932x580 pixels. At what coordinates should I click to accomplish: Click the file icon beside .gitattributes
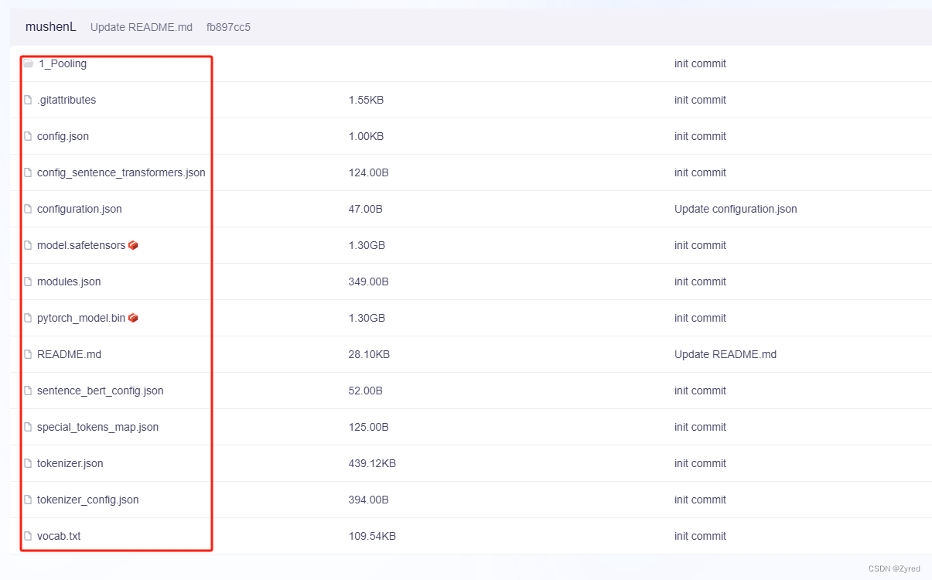coord(29,100)
